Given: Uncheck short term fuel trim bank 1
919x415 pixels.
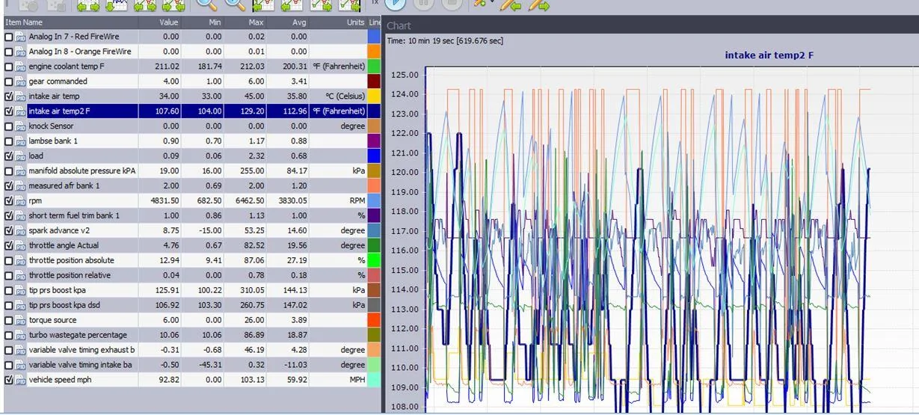Looking at the screenshot, I should coord(9,216).
